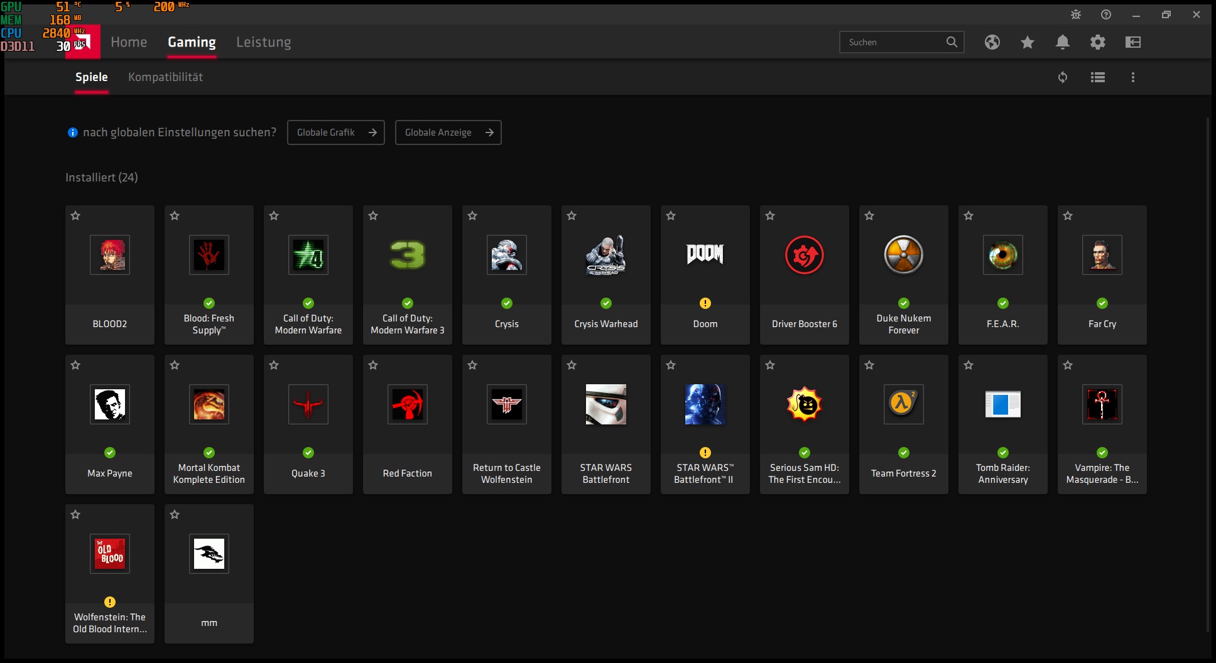Toggle favorite star on mm tile
Viewport: 1216px width, 663px height.
pyautogui.click(x=175, y=515)
